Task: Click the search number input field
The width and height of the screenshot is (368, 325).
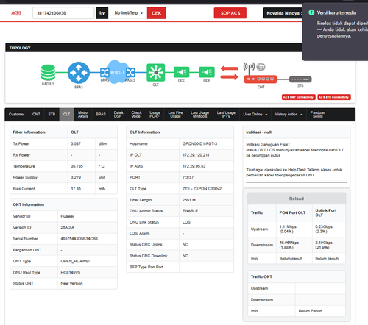Action: click(63, 13)
